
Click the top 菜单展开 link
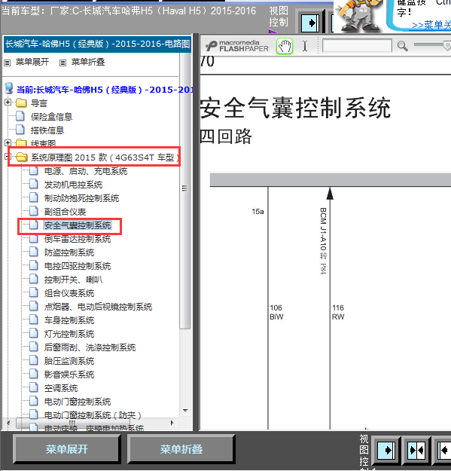pyautogui.click(x=32, y=62)
